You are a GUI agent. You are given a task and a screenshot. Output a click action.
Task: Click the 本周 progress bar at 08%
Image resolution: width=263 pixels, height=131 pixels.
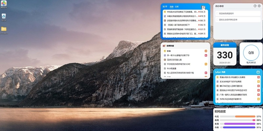(x=238, y=120)
